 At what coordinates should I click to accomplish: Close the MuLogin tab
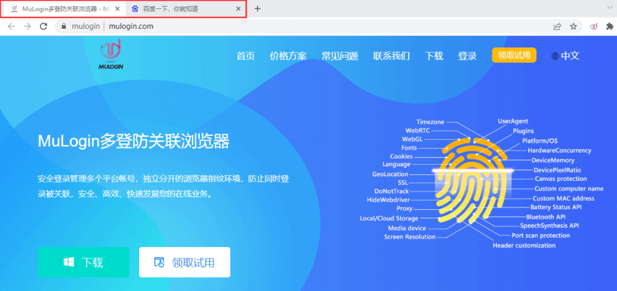[117, 8]
